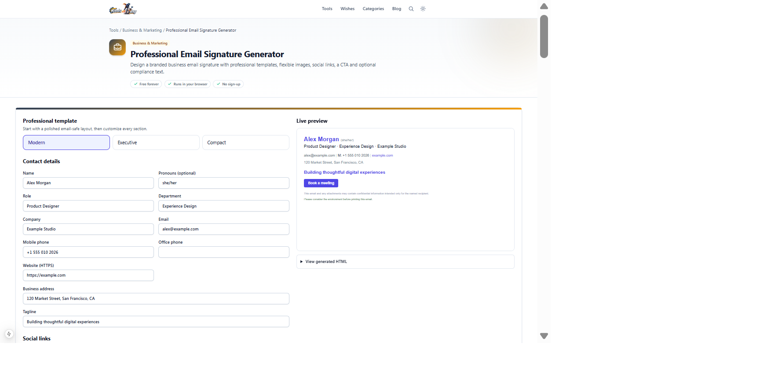Click the Business & Marketing category badge
Viewport: 760px width, 387px height.
[x=150, y=43]
